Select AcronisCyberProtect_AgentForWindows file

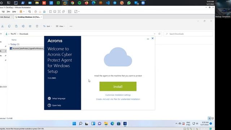[x=27, y=48]
